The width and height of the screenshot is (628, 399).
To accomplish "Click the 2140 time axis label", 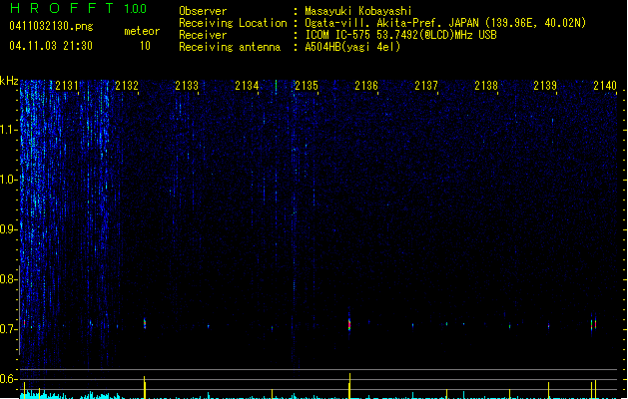I will (605, 86).
